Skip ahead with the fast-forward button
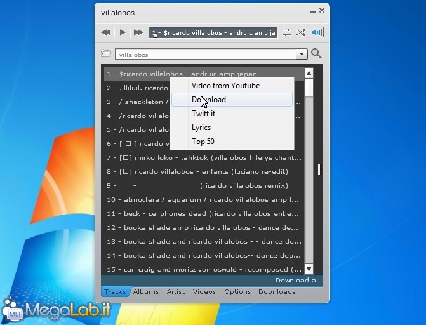Screen dimensions: 426x325 138,32
